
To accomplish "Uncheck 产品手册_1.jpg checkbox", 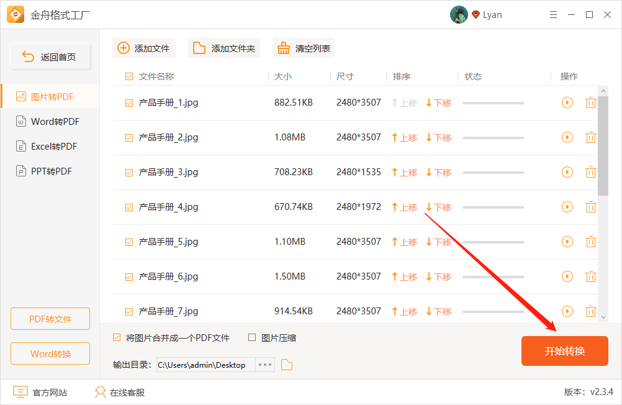I will [x=129, y=103].
